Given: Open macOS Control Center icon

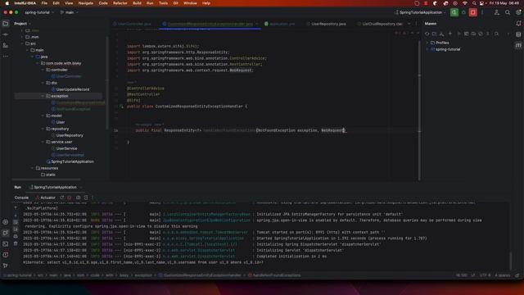Looking at the screenshot, I should point(481,3).
